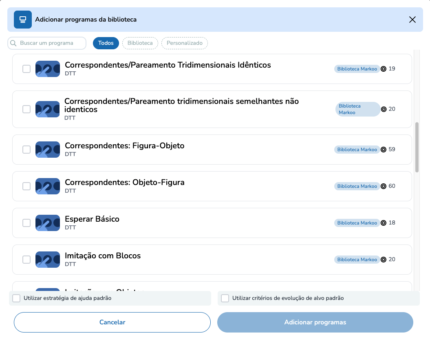Enable Utilizar critérios de evolução de alvo padrão
This screenshot has width=430, height=337.
[225, 298]
